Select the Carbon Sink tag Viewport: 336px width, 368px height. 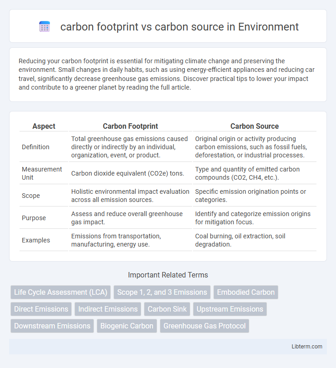(167, 309)
